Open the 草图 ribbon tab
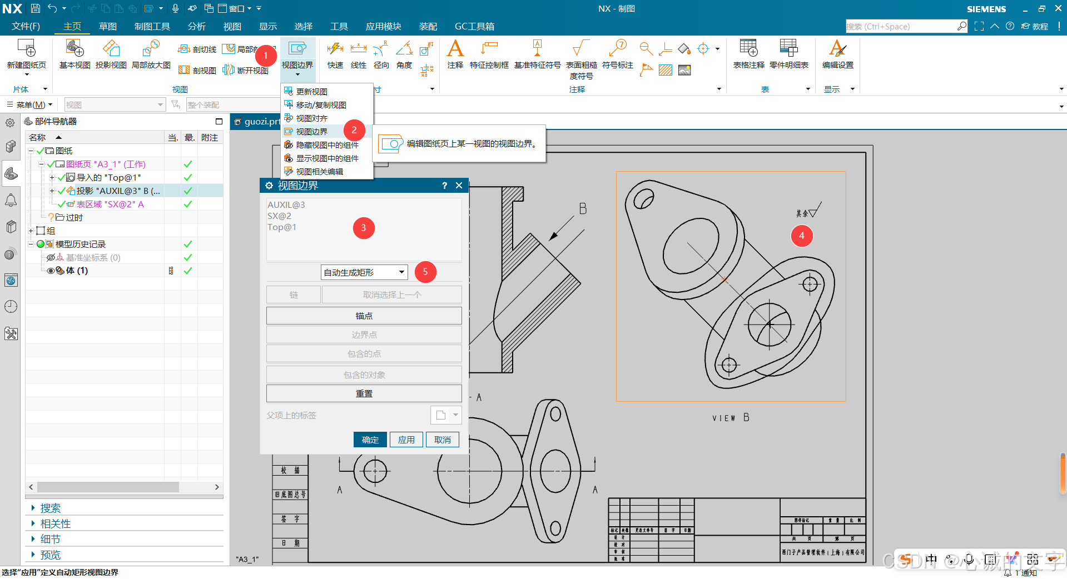1067x579 pixels. [108, 26]
